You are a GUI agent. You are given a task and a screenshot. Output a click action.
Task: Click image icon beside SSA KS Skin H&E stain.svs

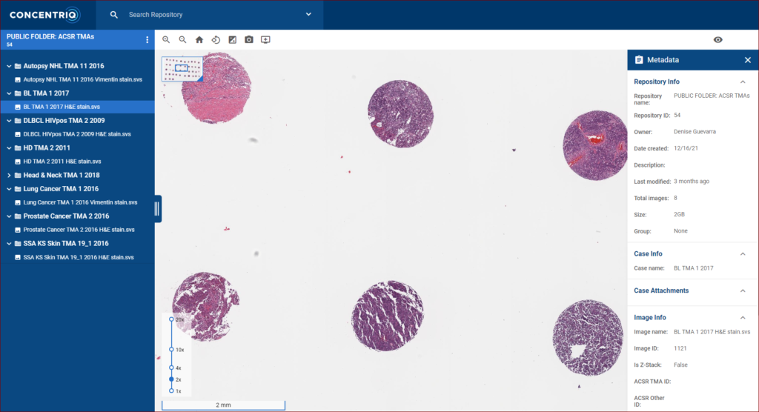coord(18,257)
